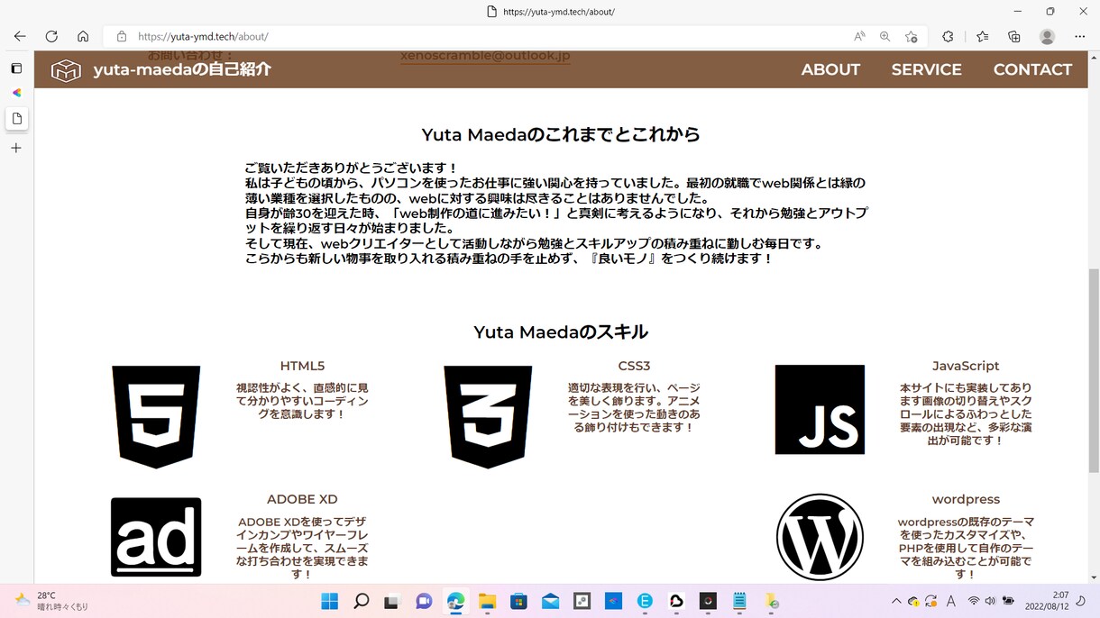The height and width of the screenshot is (618, 1100).
Task: Open Teams Chat on the taskbar
Action: tap(424, 601)
